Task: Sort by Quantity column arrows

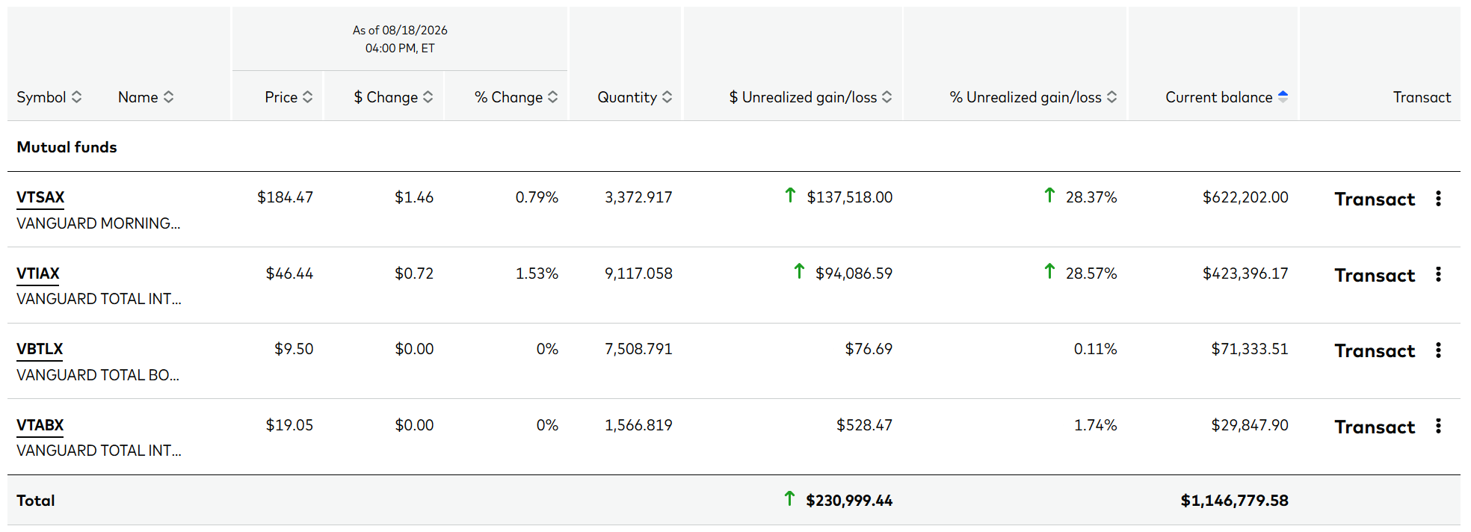Action: 667,97
